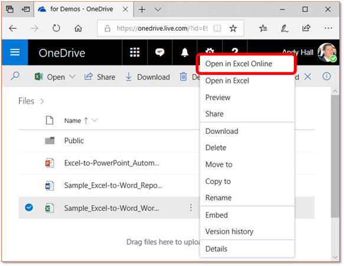The image size is (344, 266).
Task: Click the browser Home icon
Action: coord(78,28)
